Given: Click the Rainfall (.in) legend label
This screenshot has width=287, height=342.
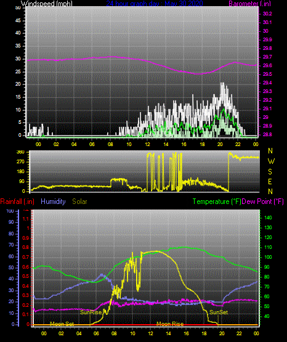Looking at the screenshot, I should point(17,202).
